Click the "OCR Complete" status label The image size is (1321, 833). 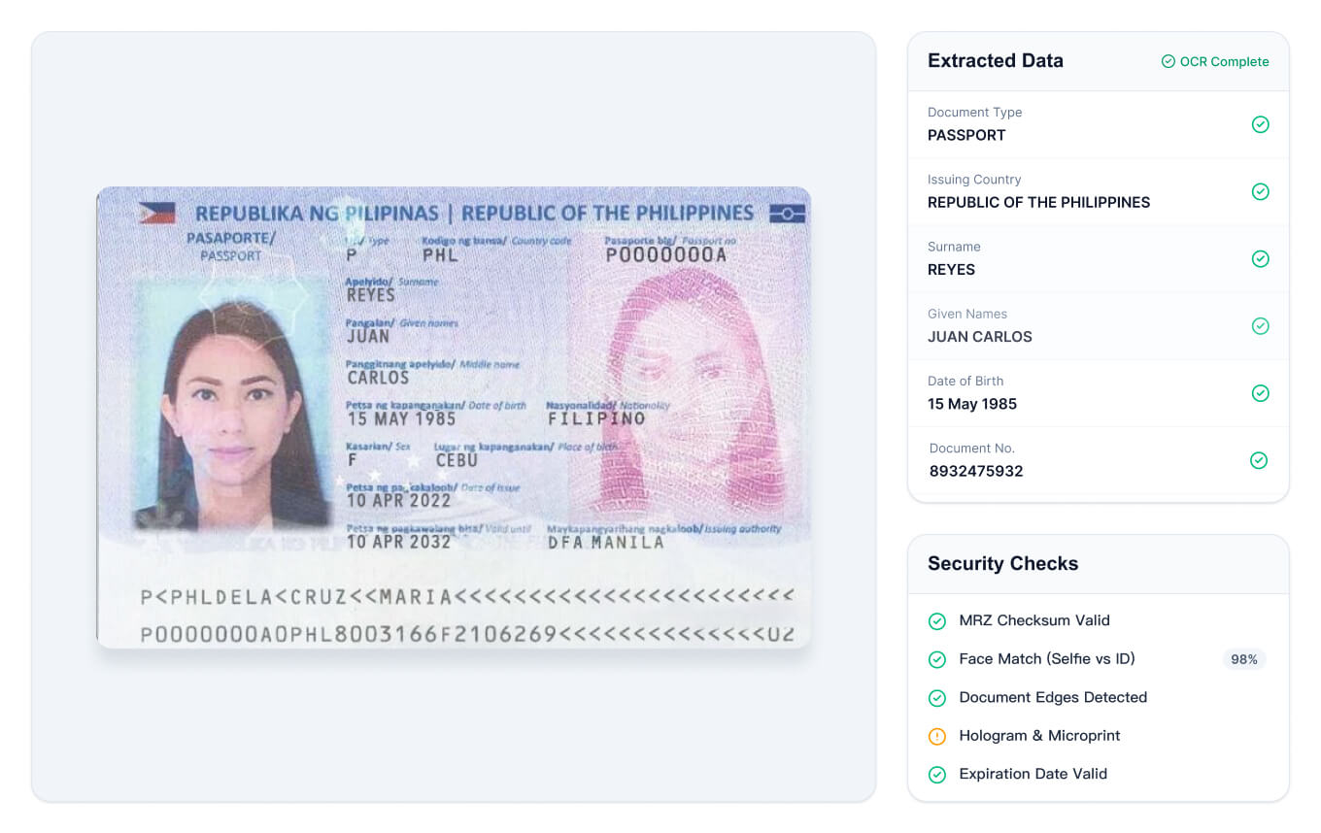pyautogui.click(x=1224, y=61)
